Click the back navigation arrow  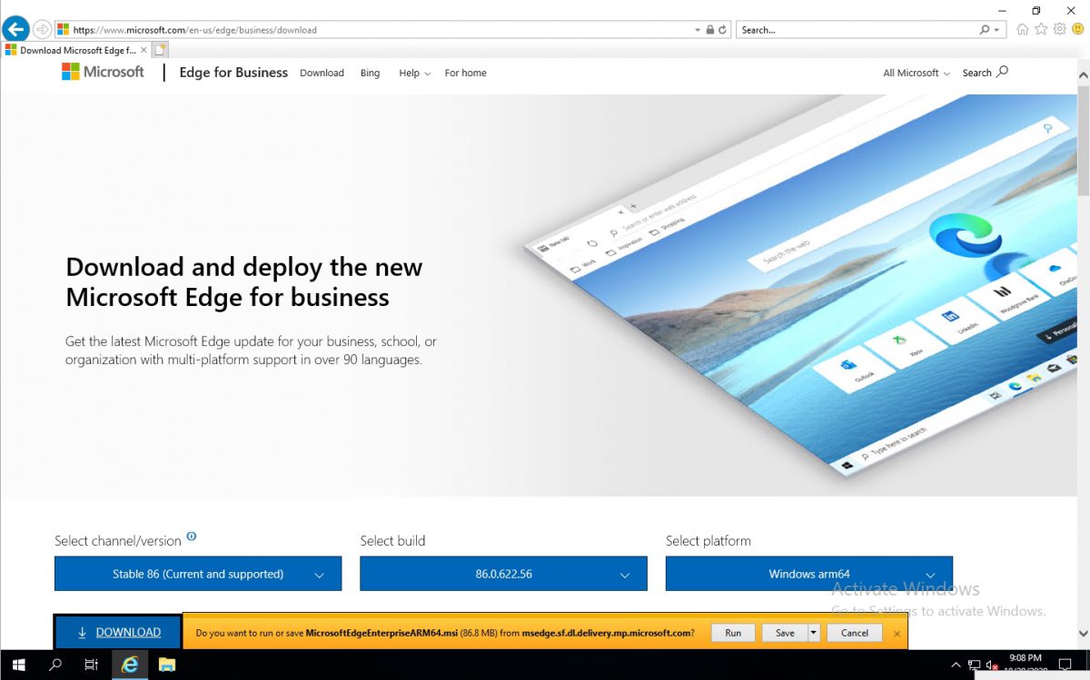click(15, 28)
